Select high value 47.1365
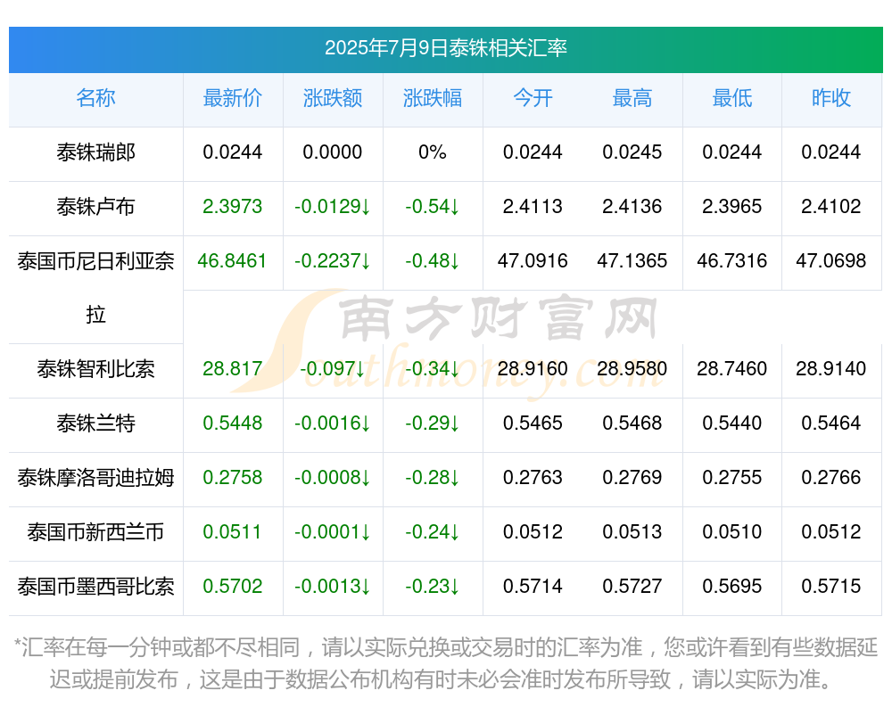Viewport: 892px width, 707px height. tap(632, 261)
